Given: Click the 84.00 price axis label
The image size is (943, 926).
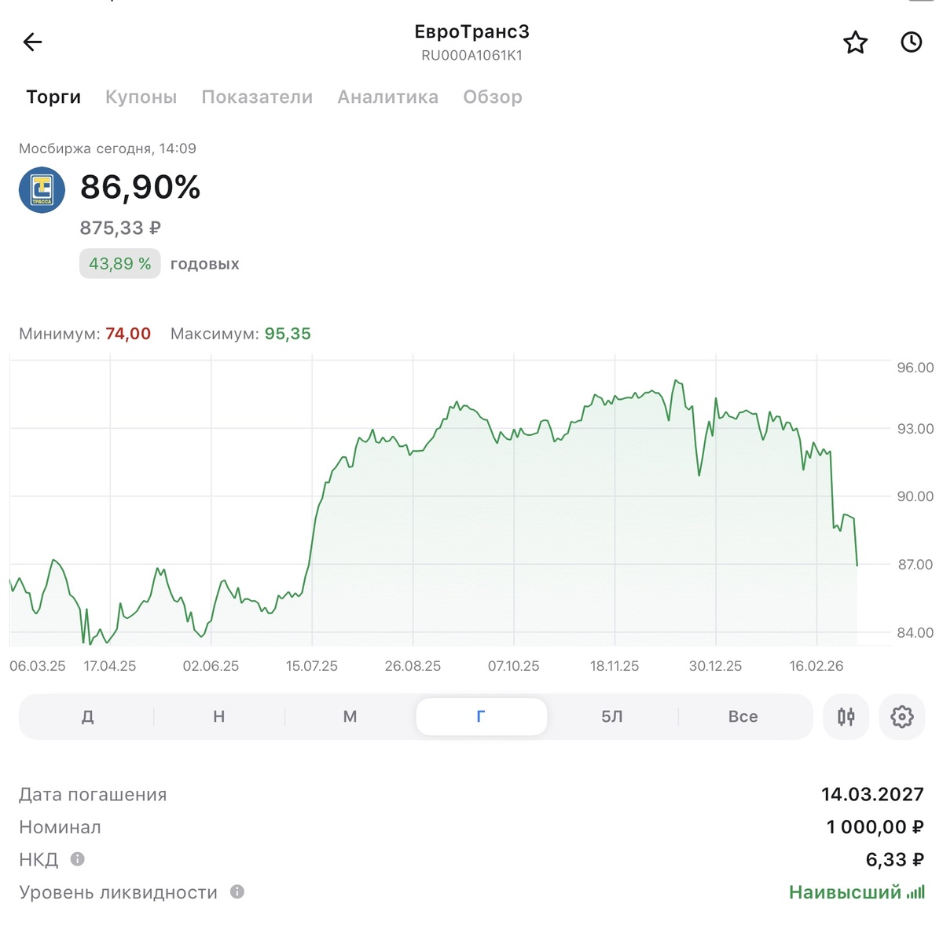Looking at the screenshot, I should (x=915, y=632).
